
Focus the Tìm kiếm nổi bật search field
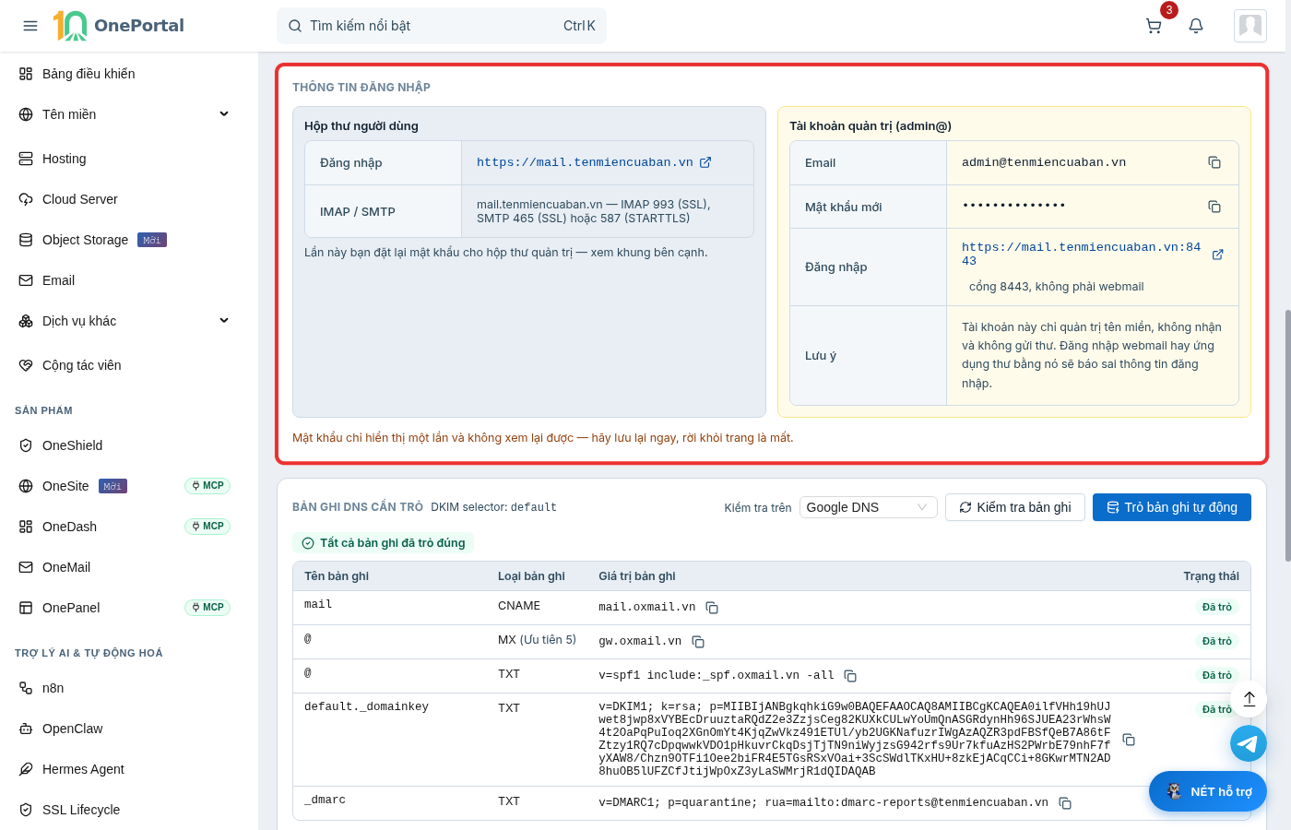point(442,26)
